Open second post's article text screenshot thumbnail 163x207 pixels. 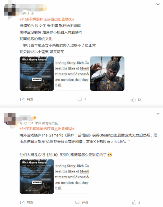click(72, 176)
